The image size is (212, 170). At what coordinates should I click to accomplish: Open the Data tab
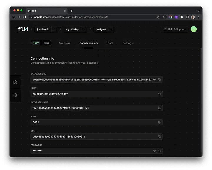click(110, 43)
